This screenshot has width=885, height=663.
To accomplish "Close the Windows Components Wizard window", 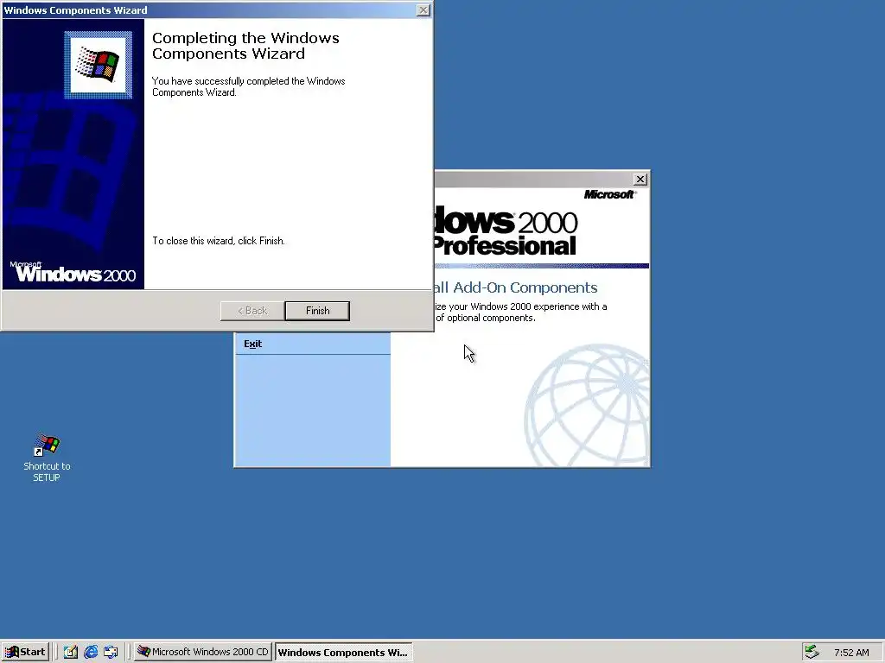I will point(423,10).
